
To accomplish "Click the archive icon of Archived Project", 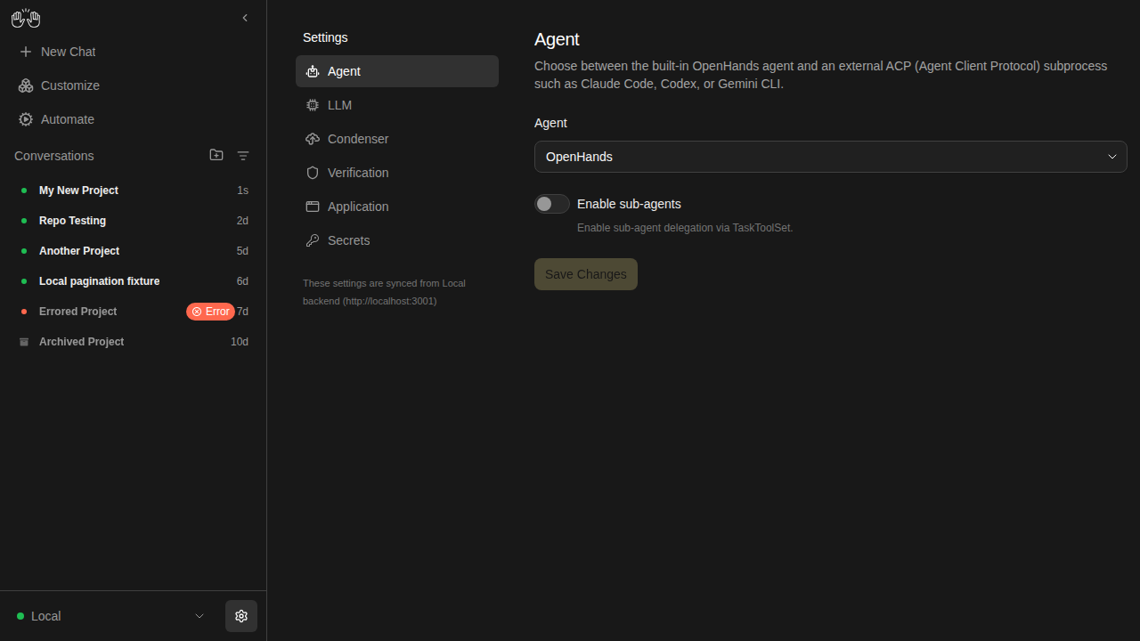I will point(24,342).
